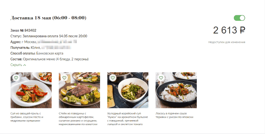Click dish title Суп из овощей-гриль

pos(27,117)
